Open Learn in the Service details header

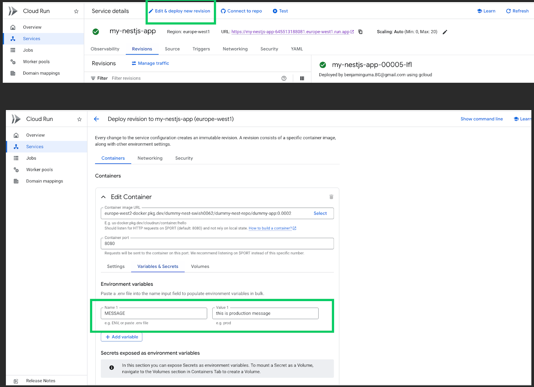pos(486,11)
